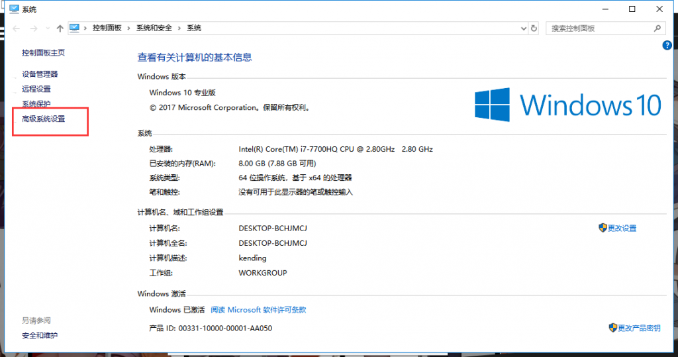Open 阅读 Microsoft 软件许可条款 link
Image resolution: width=678 pixels, height=357 pixels.
tap(258, 310)
